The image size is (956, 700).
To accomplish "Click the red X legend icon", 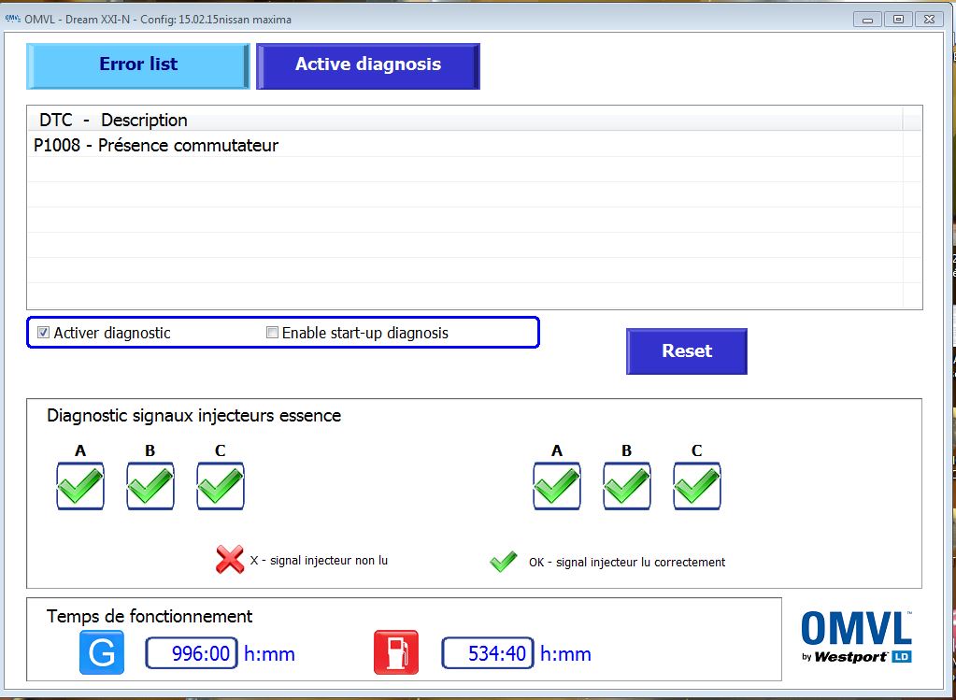I will 230,560.
